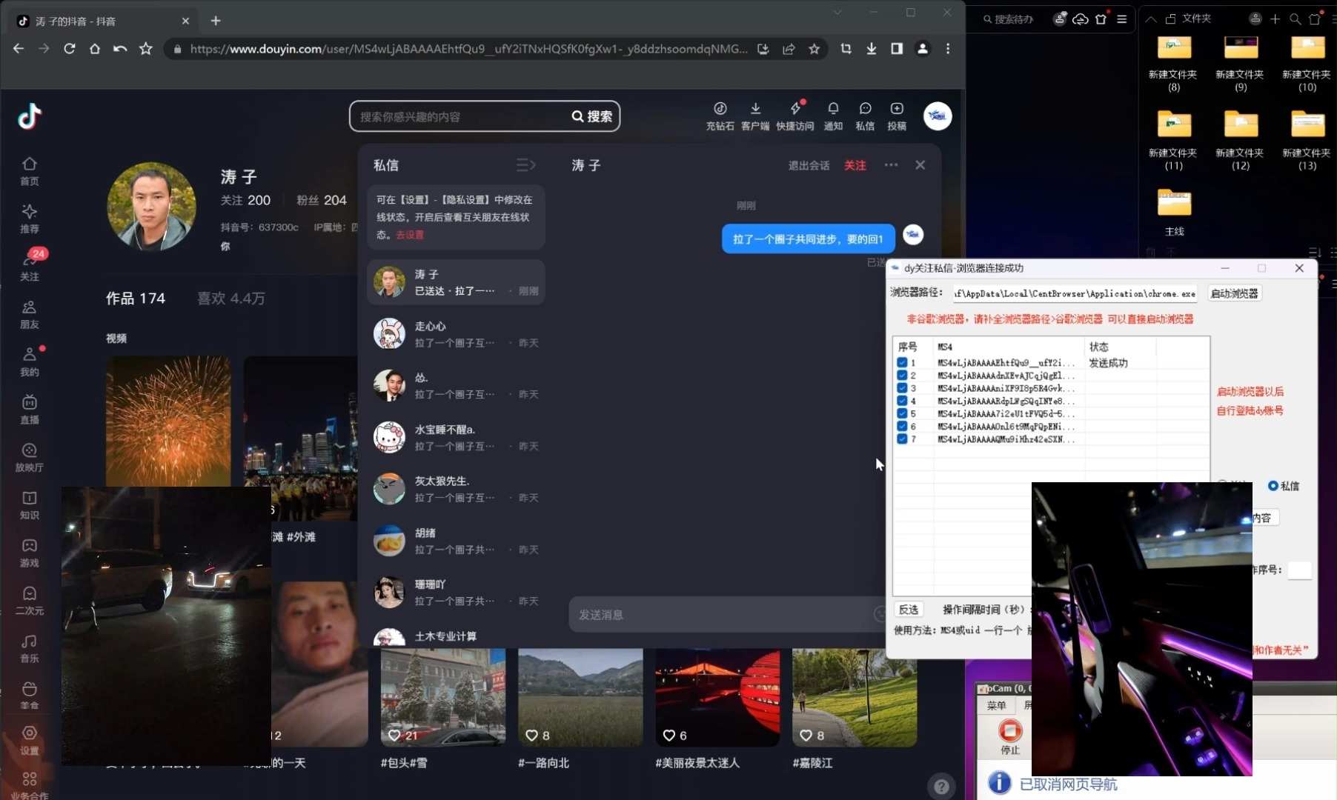Open conversation with 水宝睡不醒a.
Screen dimensions: 1337x800
pyautogui.click(x=456, y=437)
